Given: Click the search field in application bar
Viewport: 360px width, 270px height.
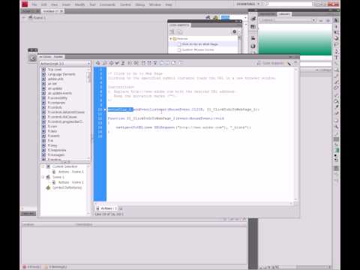Looking at the screenshot, I should (288, 4).
